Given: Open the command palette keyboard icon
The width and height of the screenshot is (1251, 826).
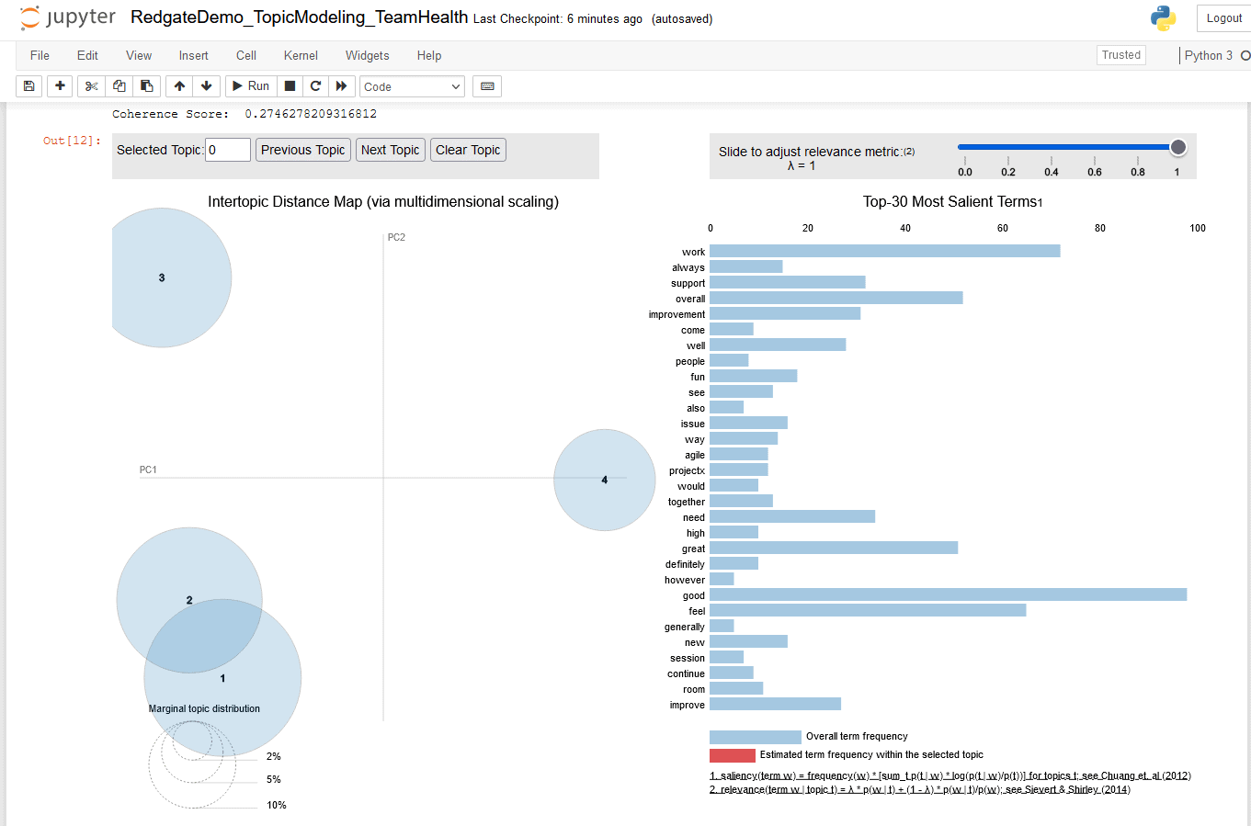Looking at the screenshot, I should click(x=487, y=86).
